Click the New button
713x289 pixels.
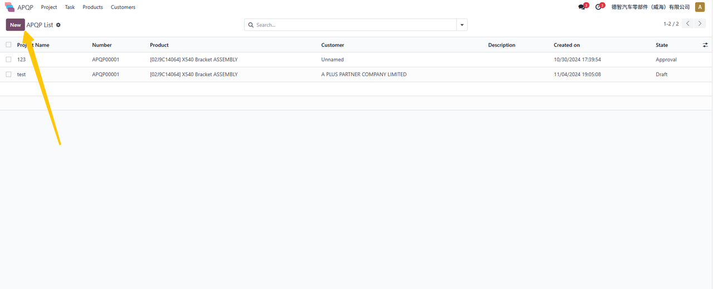[x=15, y=25]
